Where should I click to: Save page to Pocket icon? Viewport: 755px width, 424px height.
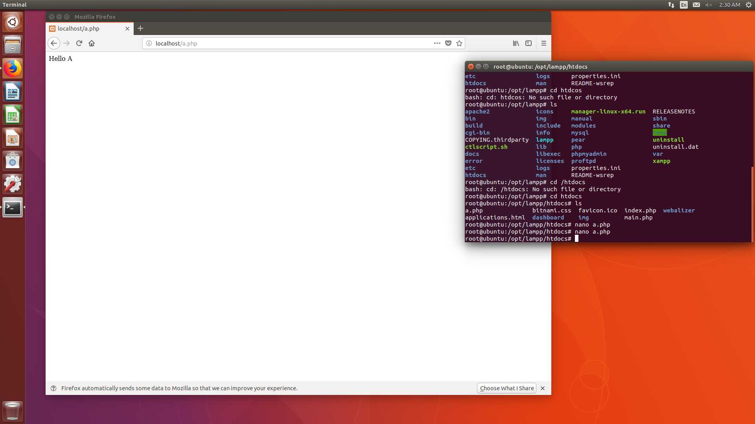click(x=448, y=43)
